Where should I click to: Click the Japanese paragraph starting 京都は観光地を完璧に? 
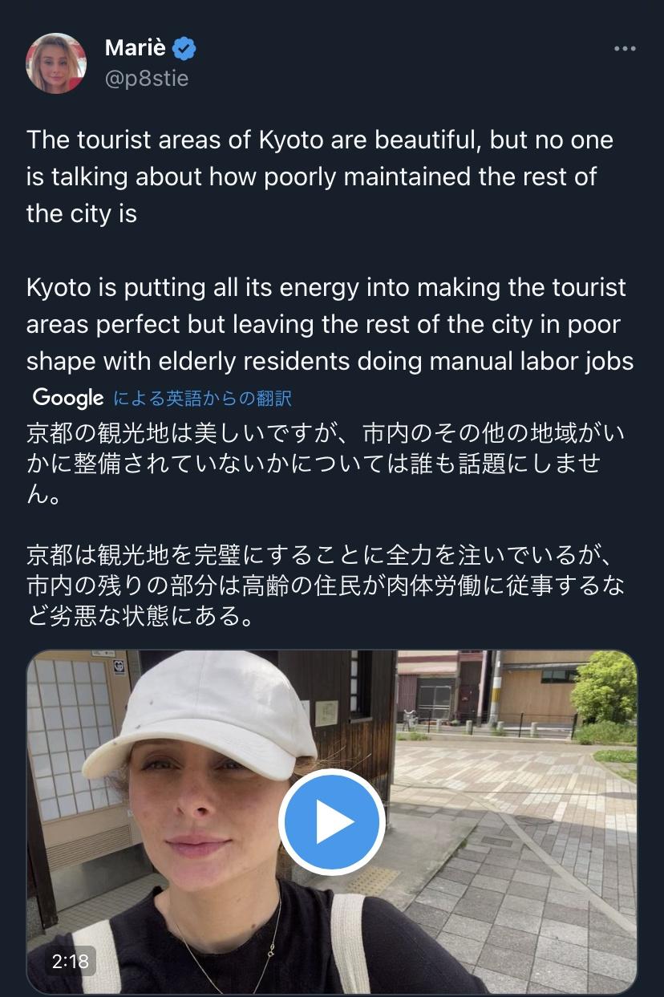[x=326, y=586]
